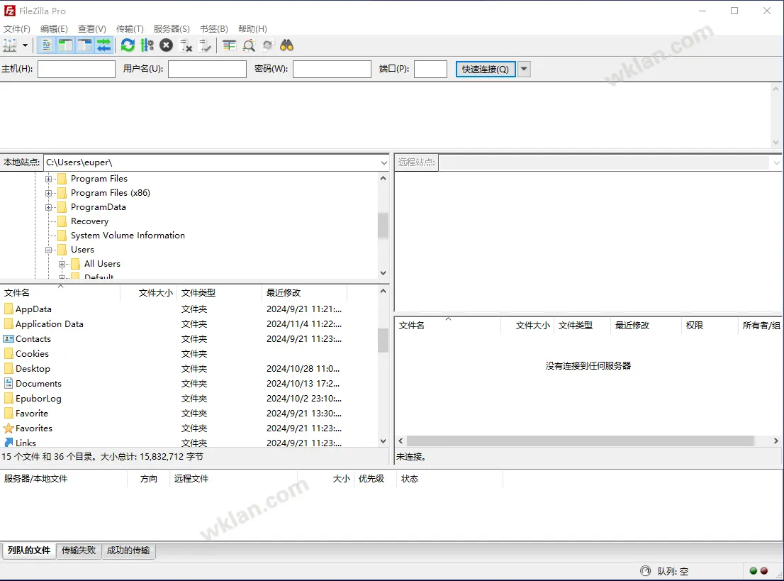The height and width of the screenshot is (581, 784).
Task: Click the 主机(H) host input field
Action: (77, 69)
